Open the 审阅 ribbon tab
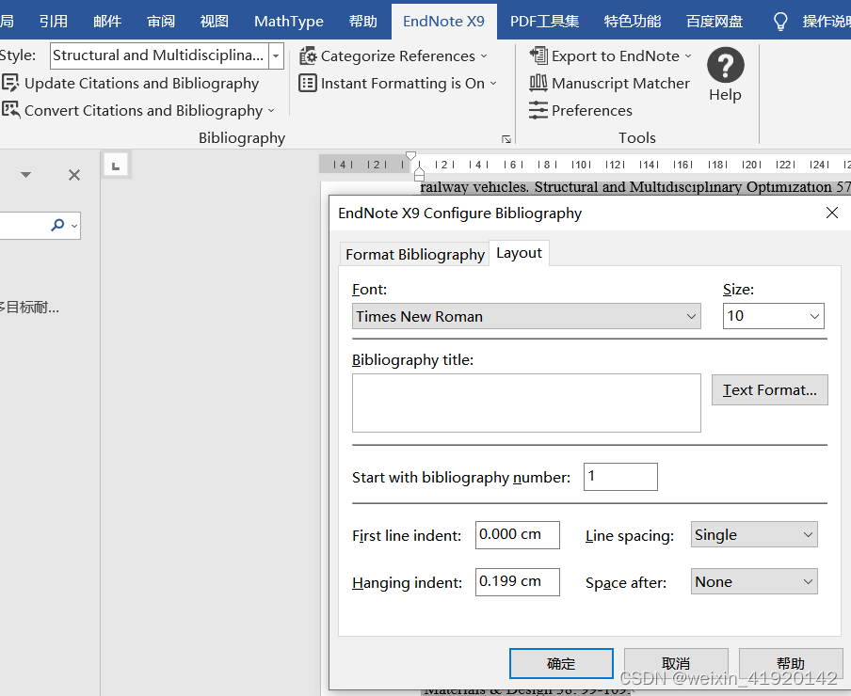This screenshot has height=696, width=851. pyautogui.click(x=161, y=21)
